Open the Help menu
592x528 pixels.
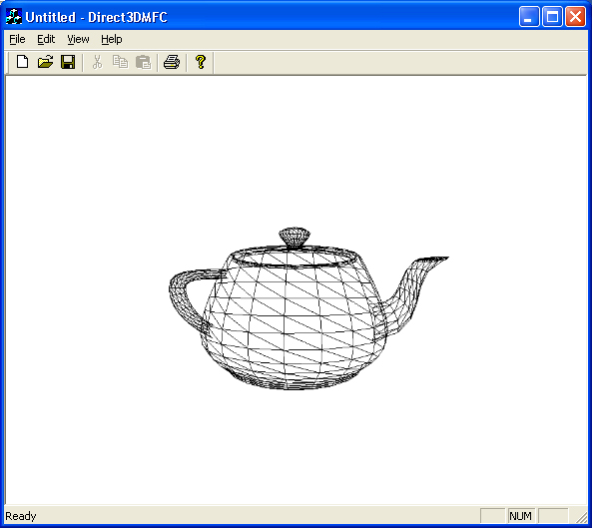112,39
